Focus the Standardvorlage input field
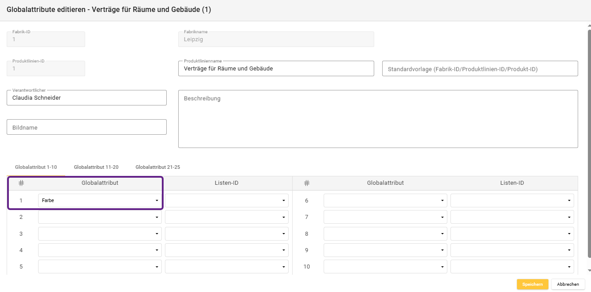 pyautogui.click(x=480, y=69)
